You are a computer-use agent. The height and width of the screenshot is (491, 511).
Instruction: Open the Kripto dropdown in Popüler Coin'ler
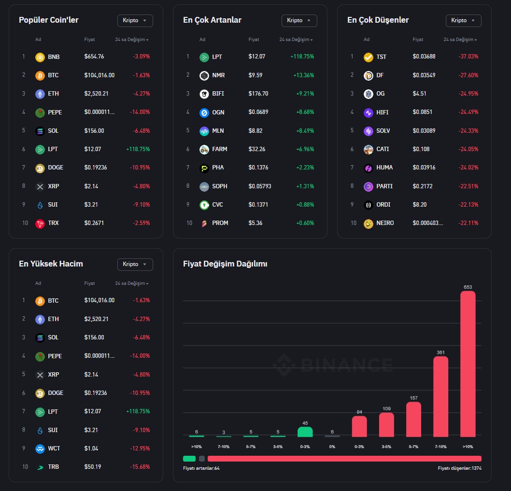click(135, 20)
